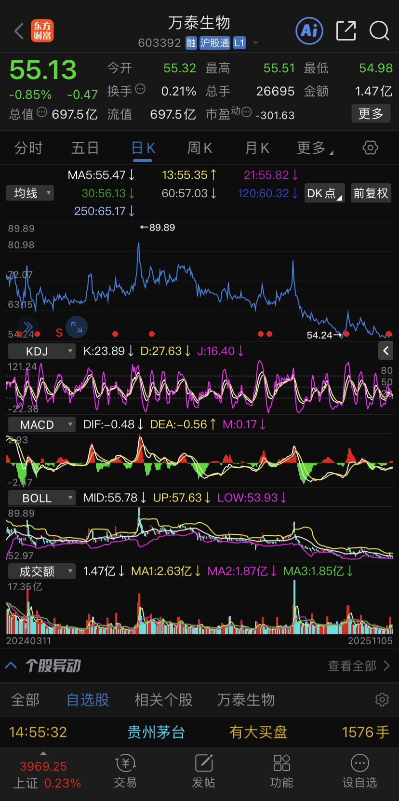Select 自选股 alerts tab
This screenshot has height=801, width=399.
pyautogui.click(x=88, y=700)
